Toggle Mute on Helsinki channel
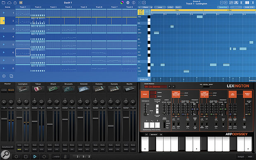256x160 pixels. point(87,145)
